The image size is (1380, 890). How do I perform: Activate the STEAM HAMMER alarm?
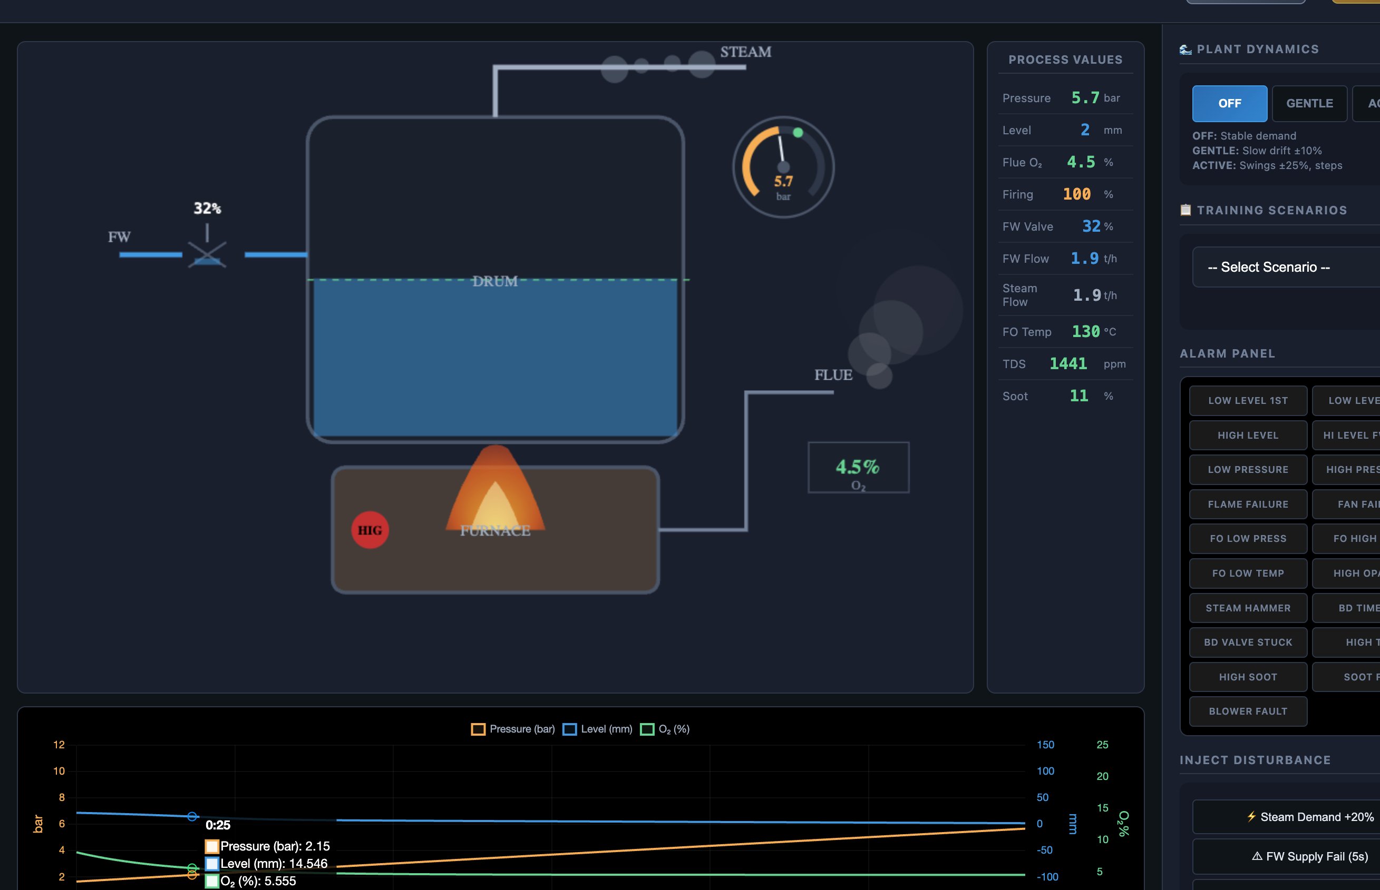[x=1248, y=607]
